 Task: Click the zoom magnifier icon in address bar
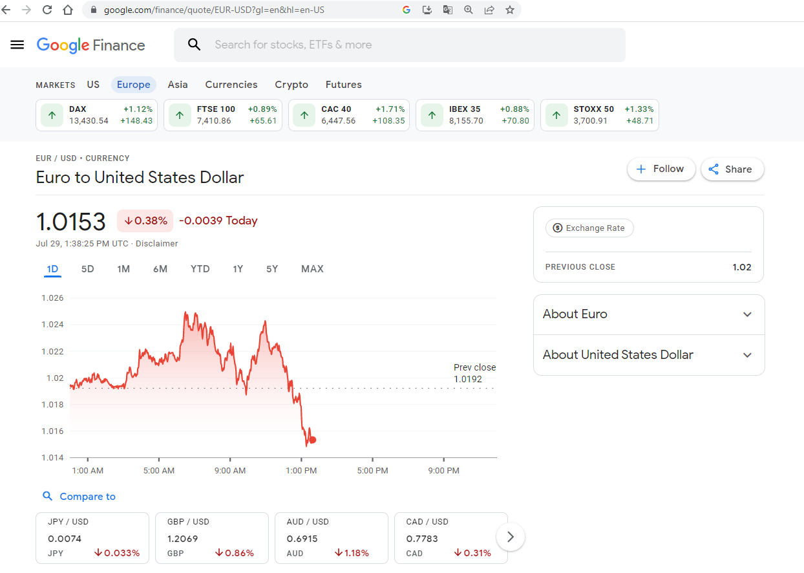tap(469, 10)
